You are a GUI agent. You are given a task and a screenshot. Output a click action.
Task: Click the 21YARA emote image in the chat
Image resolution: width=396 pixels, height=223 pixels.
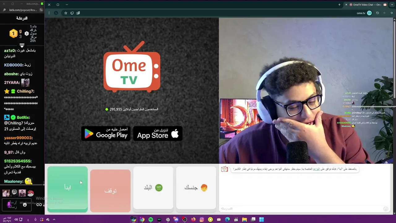(x=25, y=82)
